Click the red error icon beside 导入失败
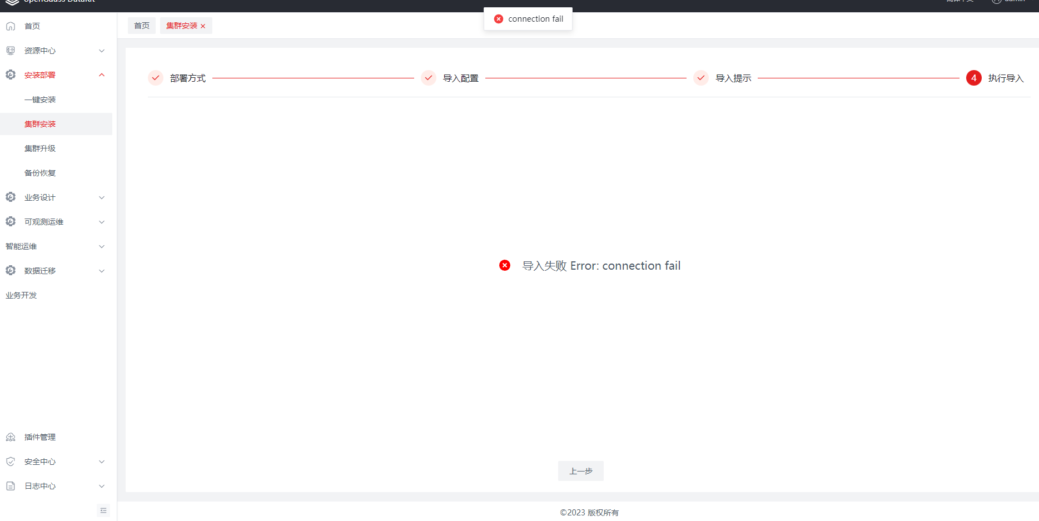 [505, 265]
